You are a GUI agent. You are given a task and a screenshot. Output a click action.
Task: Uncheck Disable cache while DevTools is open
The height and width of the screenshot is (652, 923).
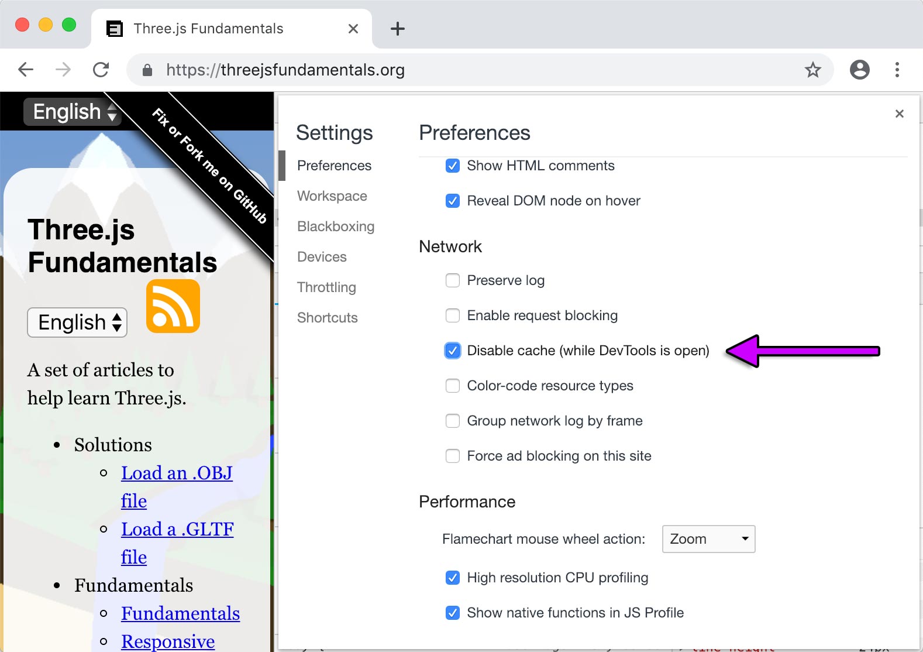pos(453,351)
